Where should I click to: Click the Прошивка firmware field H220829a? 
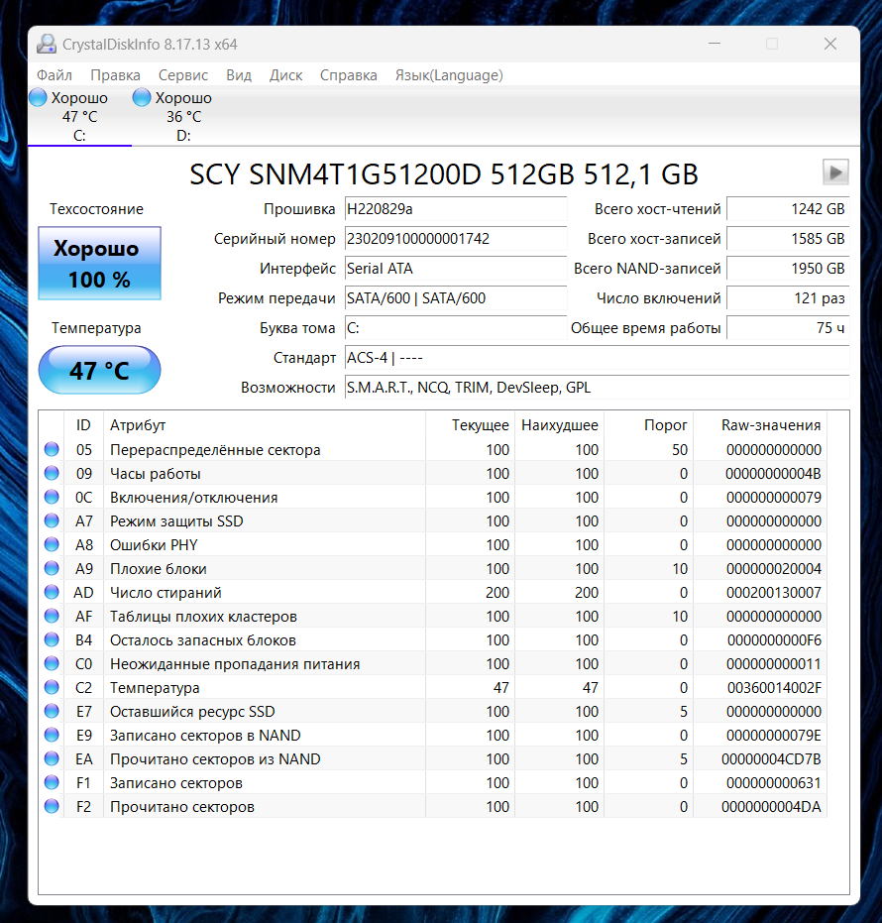click(x=456, y=209)
